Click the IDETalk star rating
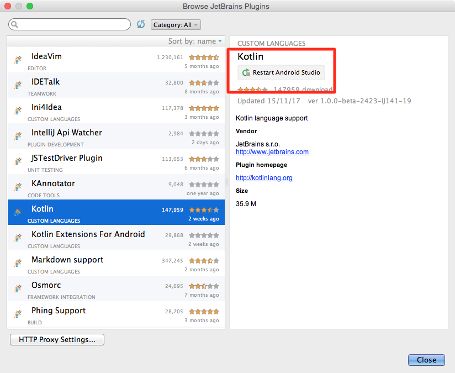The height and width of the screenshot is (373, 455). pyautogui.click(x=204, y=83)
